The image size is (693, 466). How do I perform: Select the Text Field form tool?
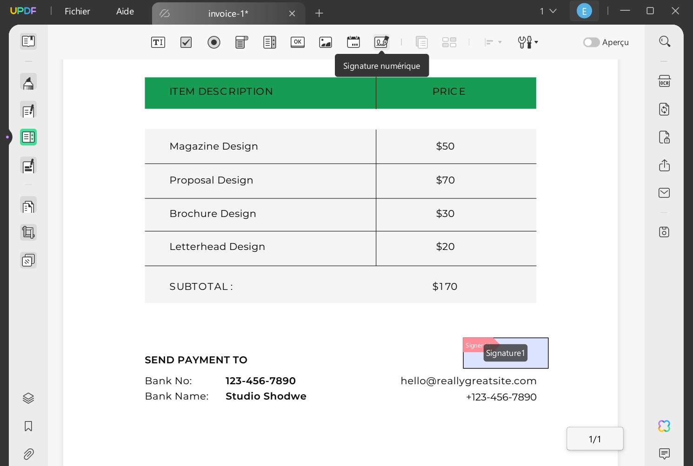coord(158,42)
